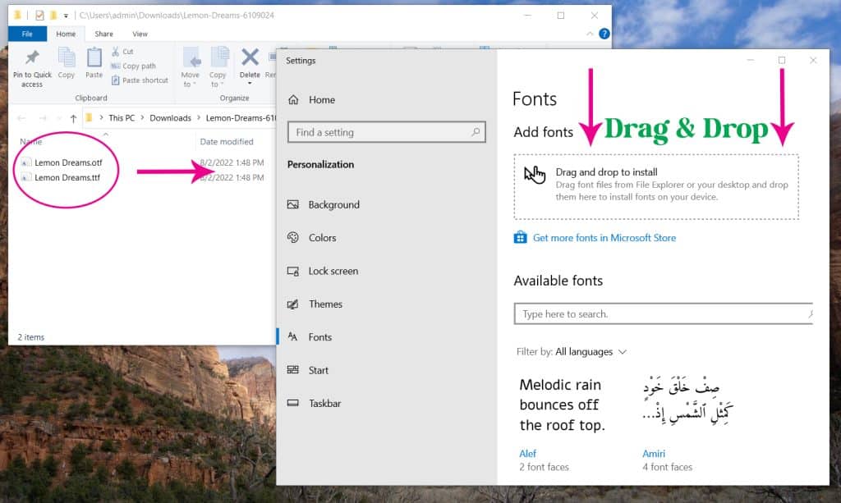This screenshot has width=841, height=503.
Task: Click the Colors palette icon in sidebar
Action: pyautogui.click(x=293, y=237)
